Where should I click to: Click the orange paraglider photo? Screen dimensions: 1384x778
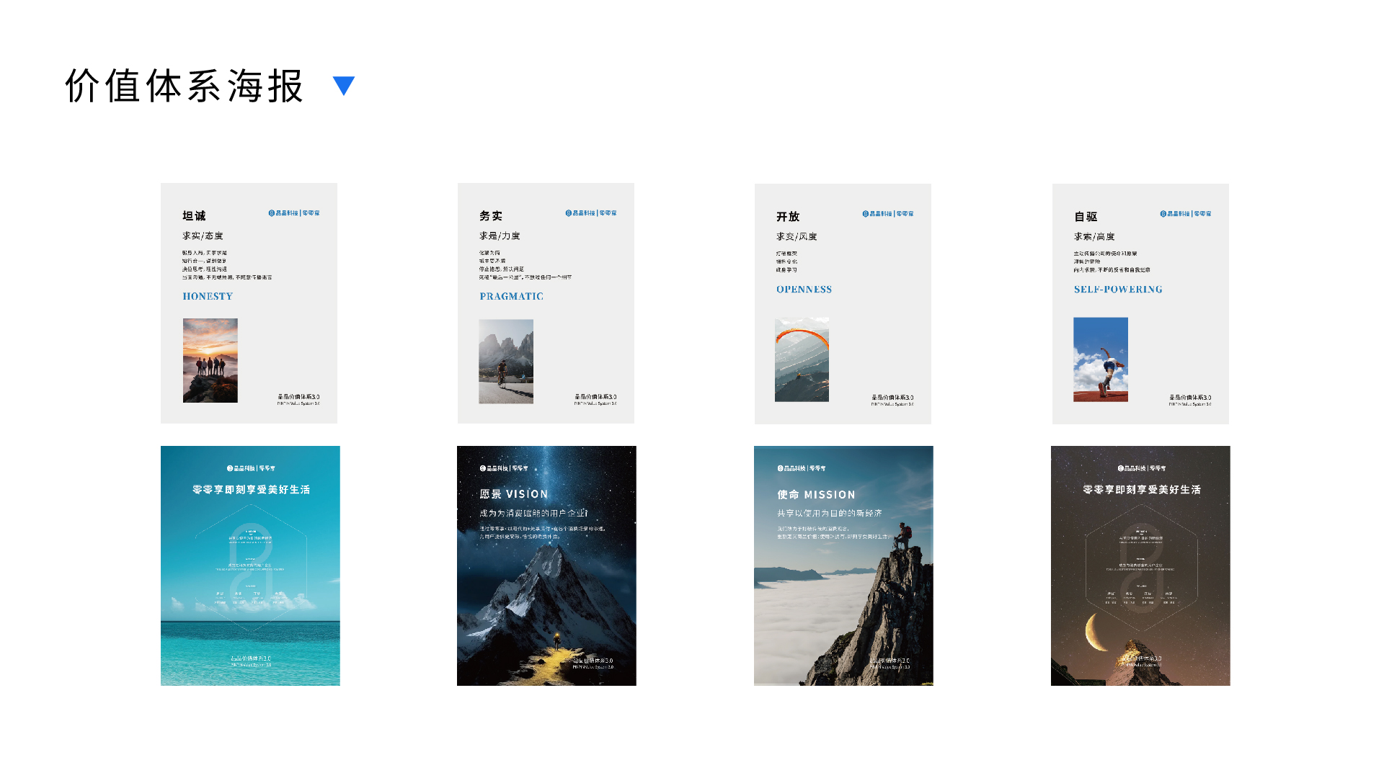[x=802, y=359]
